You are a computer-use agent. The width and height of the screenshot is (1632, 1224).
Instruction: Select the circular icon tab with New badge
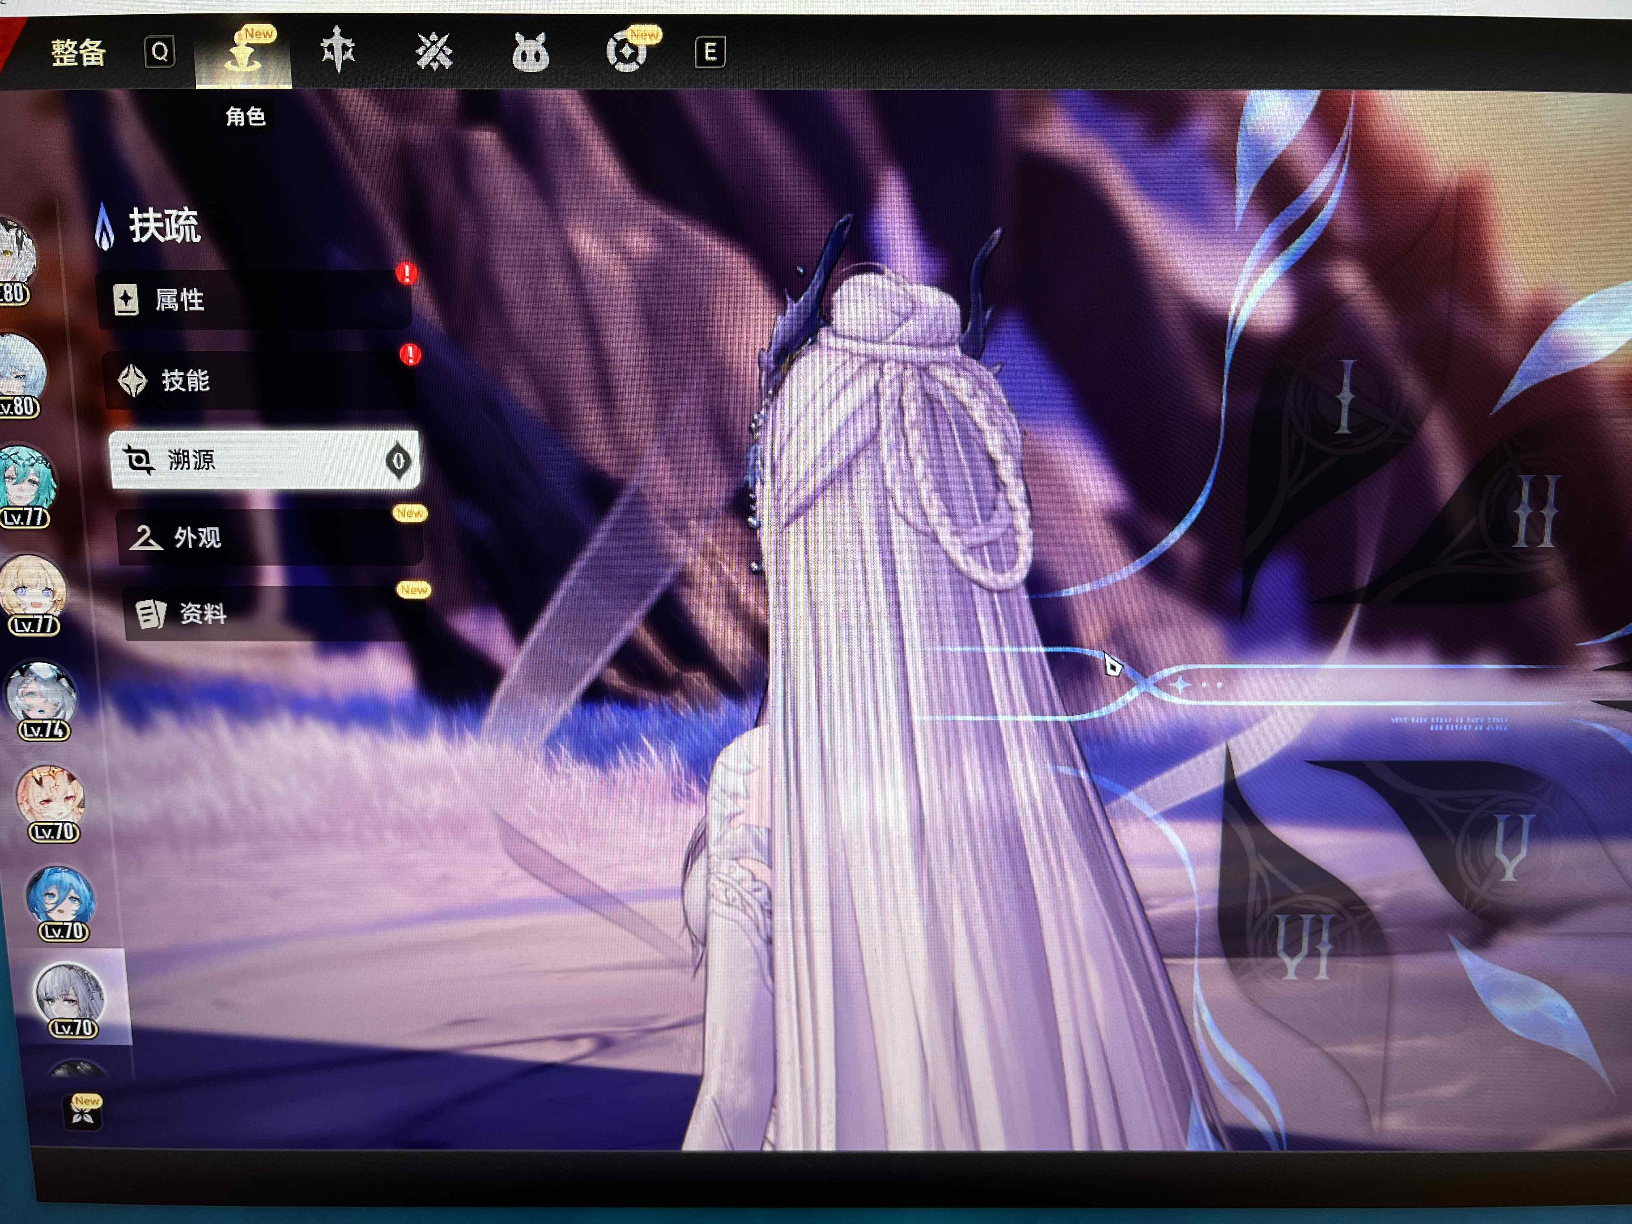click(x=627, y=52)
